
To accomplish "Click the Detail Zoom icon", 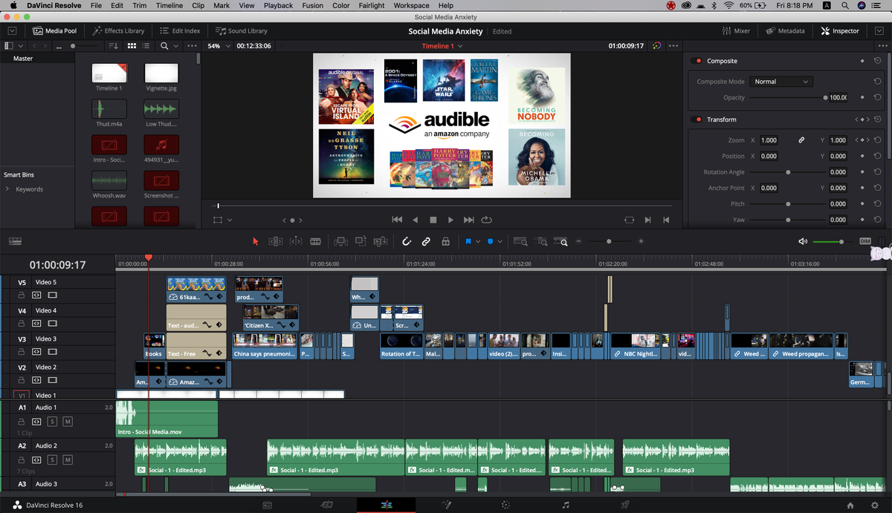I will pos(543,241).
